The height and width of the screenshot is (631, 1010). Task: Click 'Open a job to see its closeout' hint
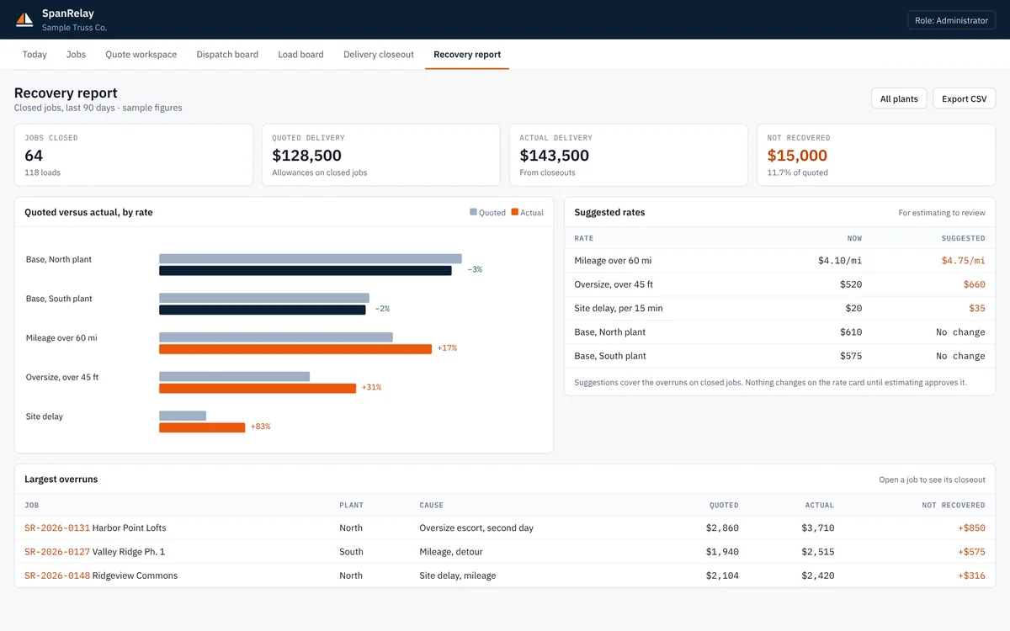(x=932, y=480)
